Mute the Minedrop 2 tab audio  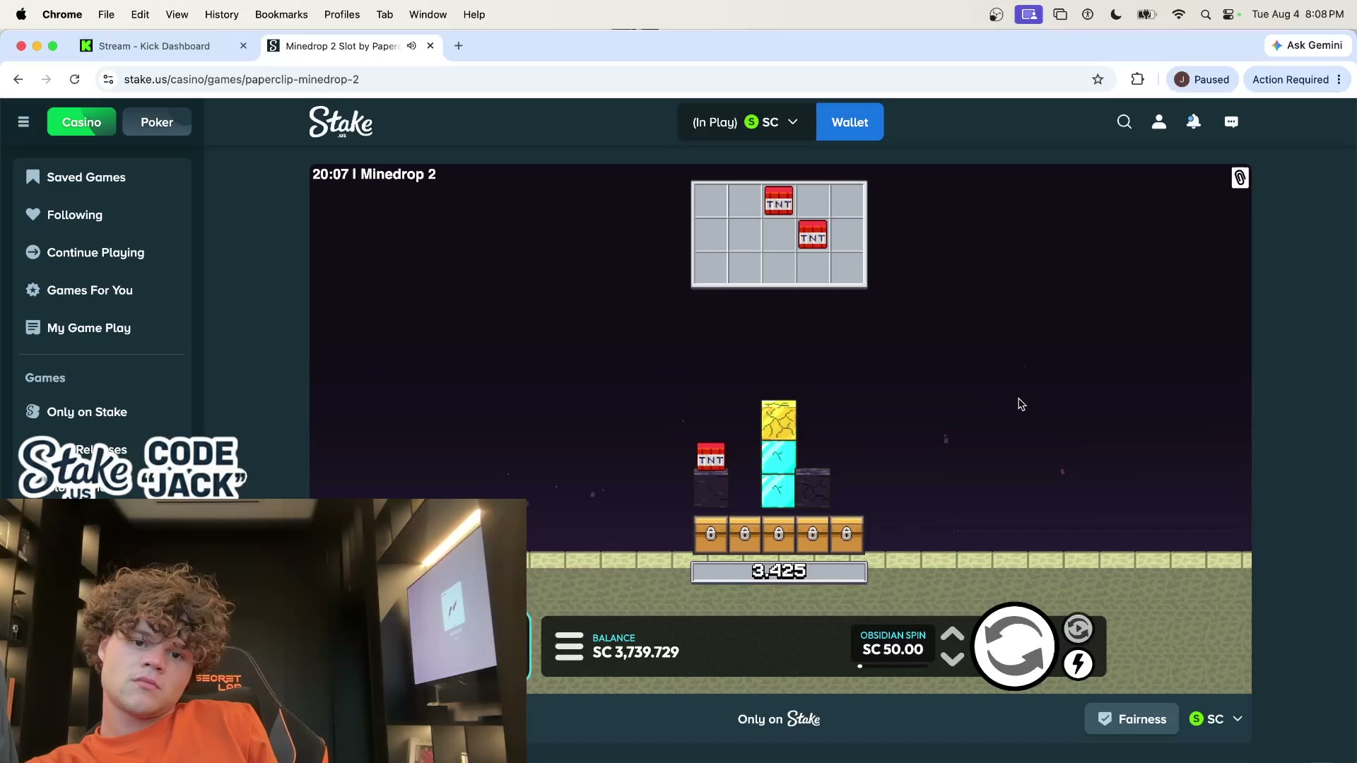(x=411, y=46)
